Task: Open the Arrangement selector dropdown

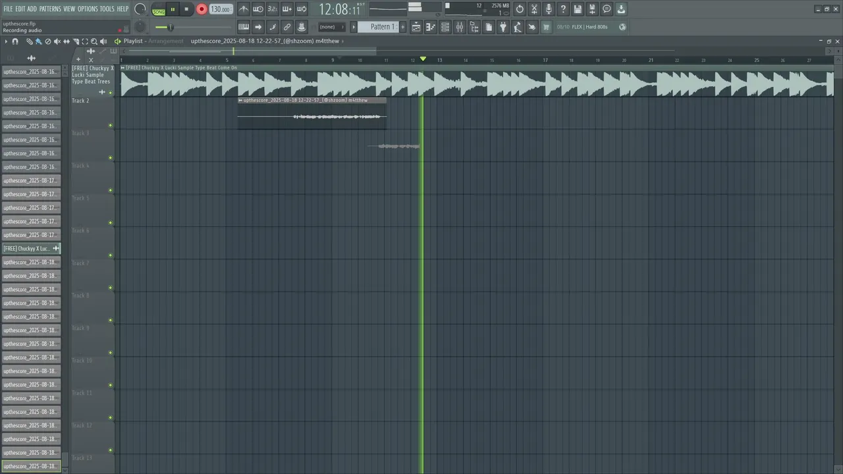Action: tap(166, 41)
